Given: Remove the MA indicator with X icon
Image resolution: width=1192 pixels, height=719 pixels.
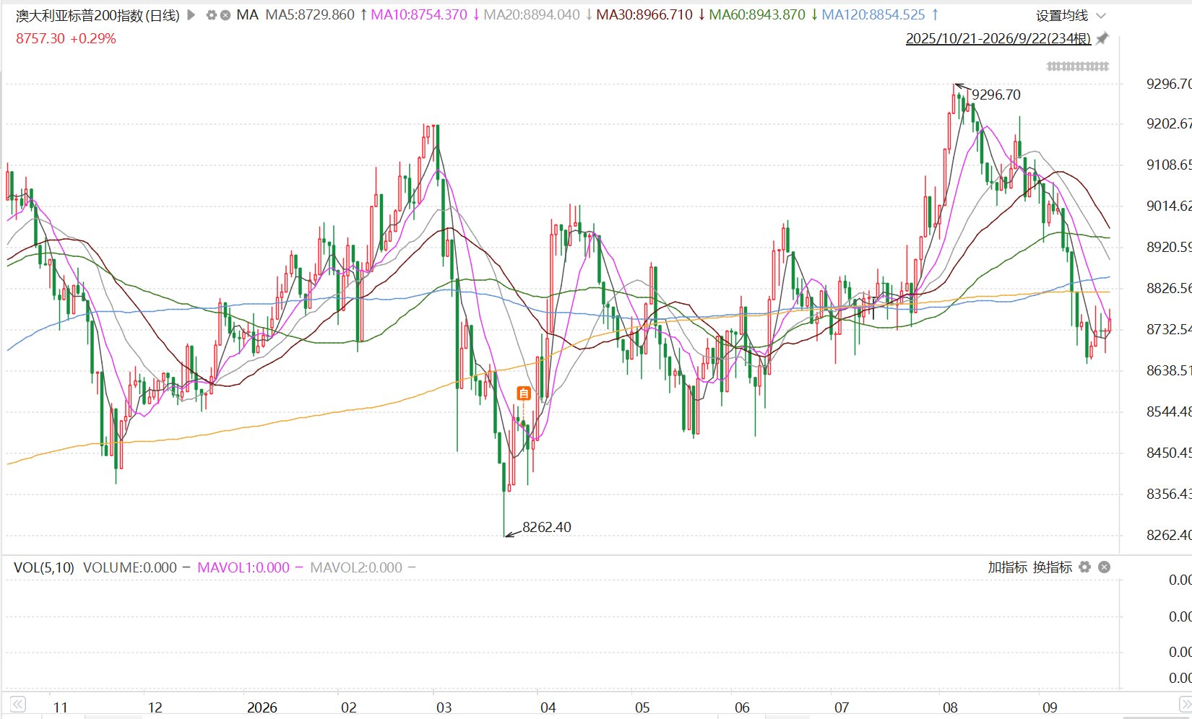Looking at the screenshot, I should 225,14.
